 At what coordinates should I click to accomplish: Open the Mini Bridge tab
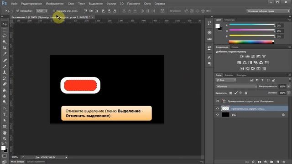point(17,162)
